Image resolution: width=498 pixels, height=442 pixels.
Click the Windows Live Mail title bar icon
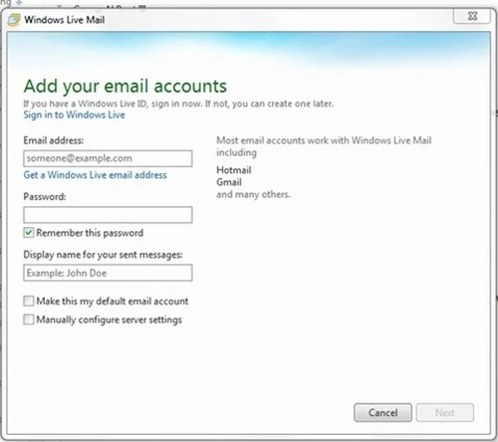point(14,20)
